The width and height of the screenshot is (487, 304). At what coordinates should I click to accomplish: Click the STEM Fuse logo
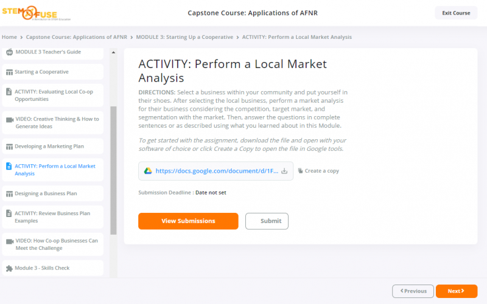(31, 13)
